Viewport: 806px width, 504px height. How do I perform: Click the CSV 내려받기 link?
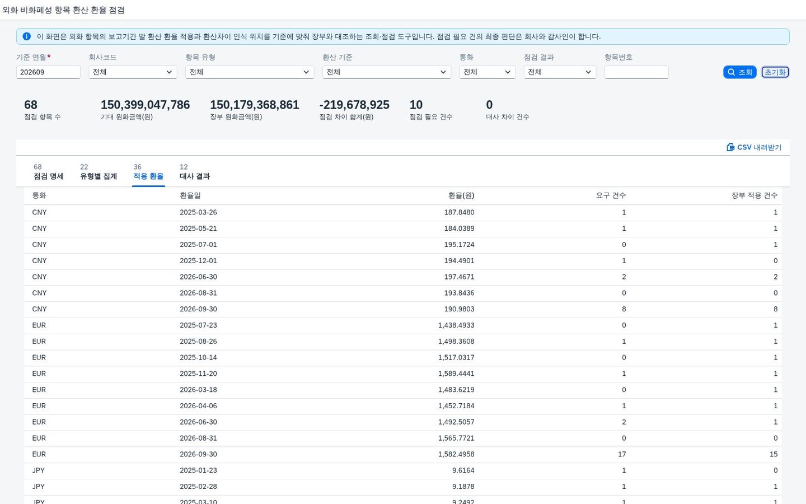754,147
